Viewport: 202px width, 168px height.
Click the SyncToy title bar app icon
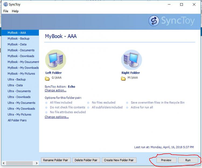(6, 4)
